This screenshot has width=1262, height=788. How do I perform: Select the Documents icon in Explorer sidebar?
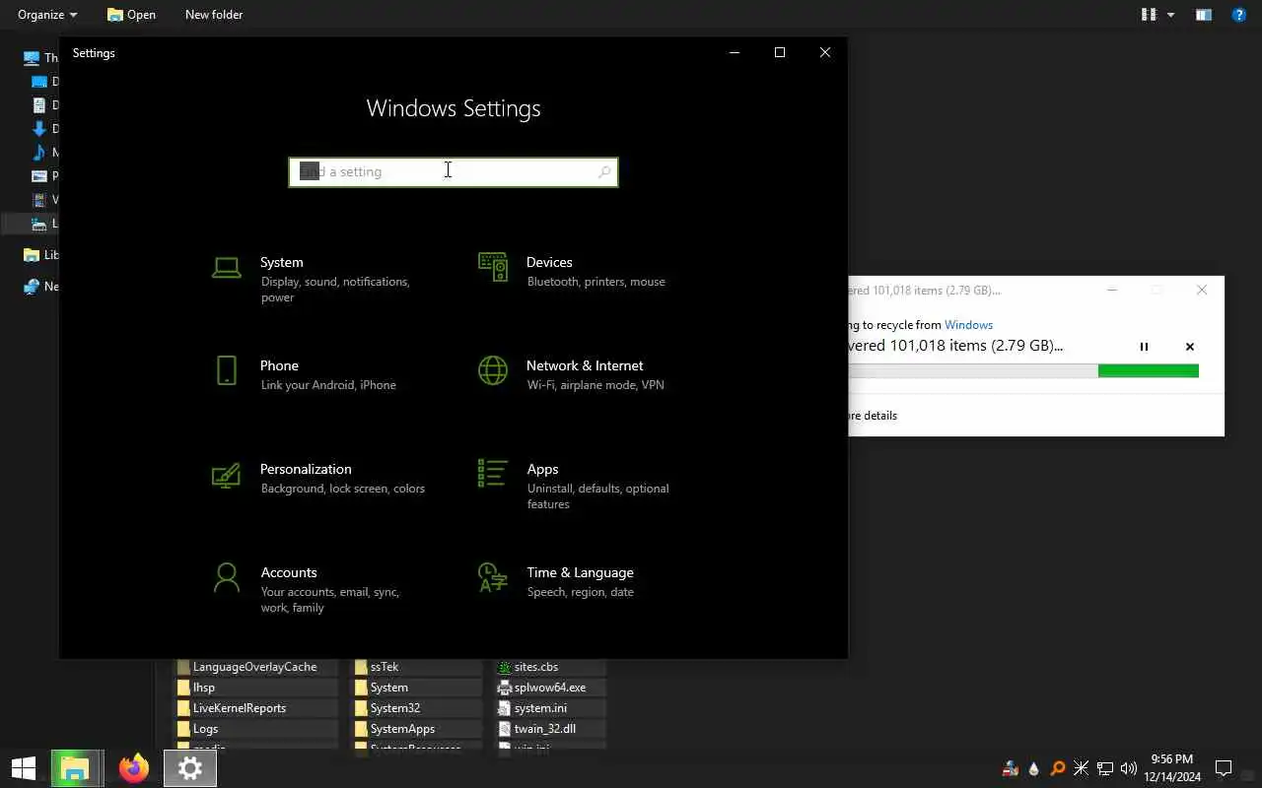pos(39,105)
